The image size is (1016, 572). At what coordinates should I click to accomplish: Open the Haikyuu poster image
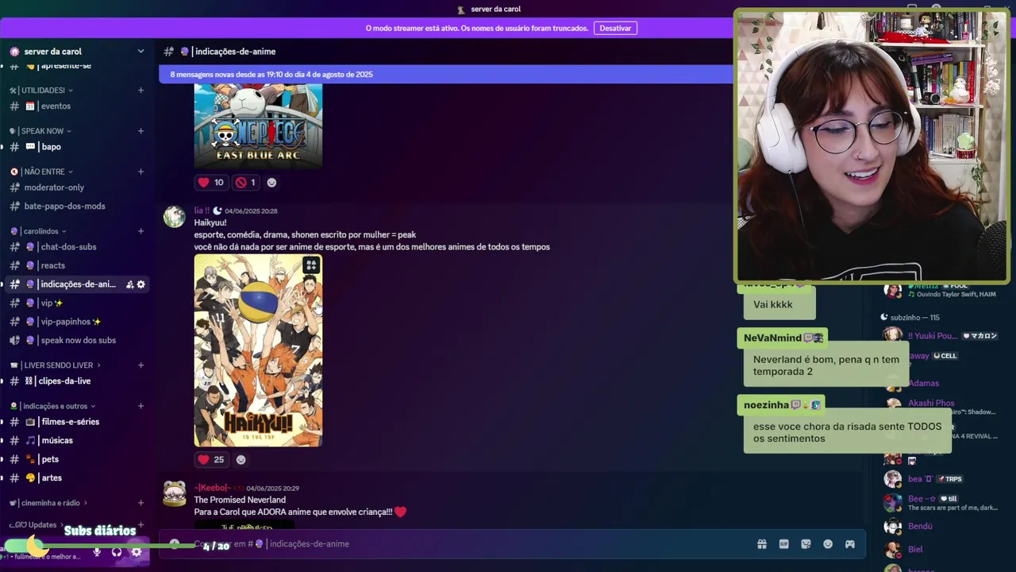(x=258, y=350)
